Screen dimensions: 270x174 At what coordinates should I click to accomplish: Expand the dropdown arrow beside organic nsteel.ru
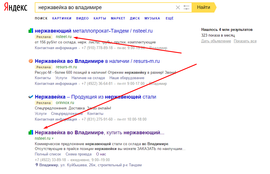pyautogui.click(x=53, y=139)
